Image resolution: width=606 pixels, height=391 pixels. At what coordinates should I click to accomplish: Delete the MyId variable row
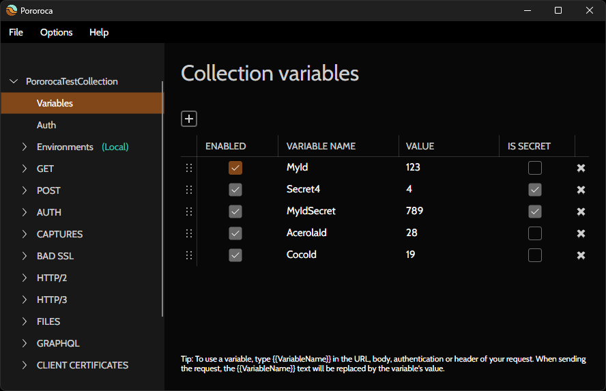(x=581, y=168)
